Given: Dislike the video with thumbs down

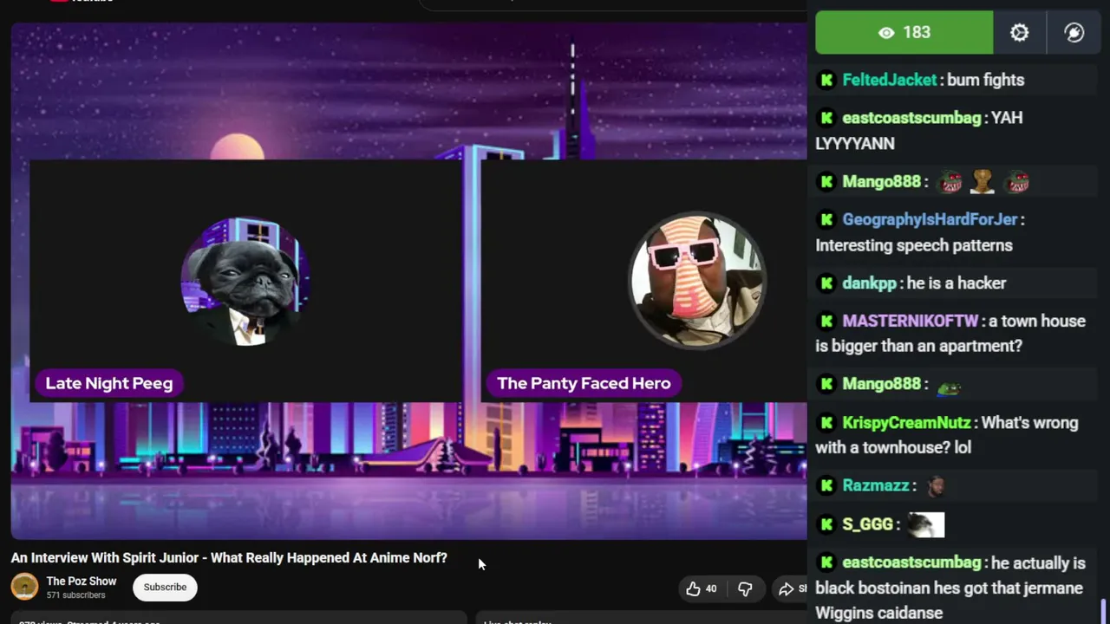Looking at the screenshot, I should coord(745,588).
